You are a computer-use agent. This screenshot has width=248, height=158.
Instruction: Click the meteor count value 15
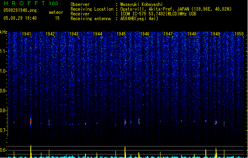[57, 18]
